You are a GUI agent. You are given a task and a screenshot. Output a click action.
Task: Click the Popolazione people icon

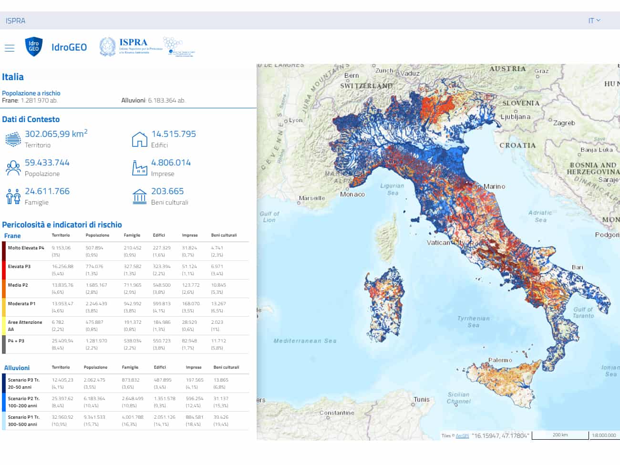pyautogui.click(x=13, y=168)
